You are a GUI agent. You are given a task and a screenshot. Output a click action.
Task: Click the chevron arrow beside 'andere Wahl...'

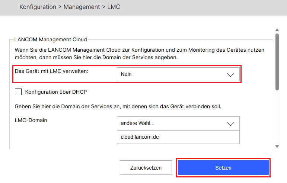[x=230, y=124]
